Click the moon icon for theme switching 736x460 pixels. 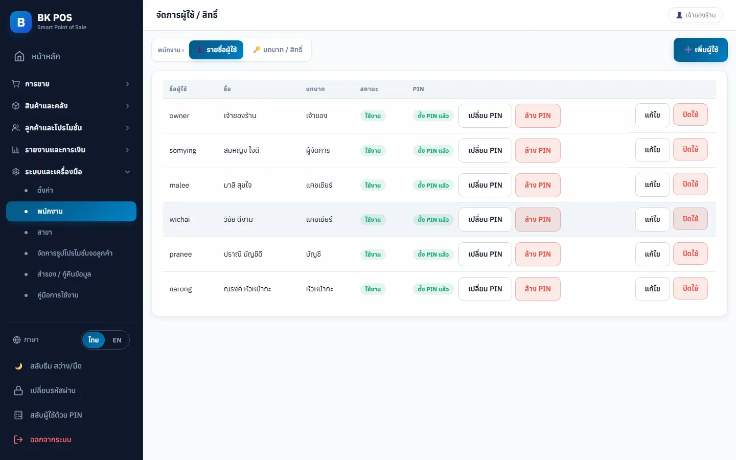[18, 366]
